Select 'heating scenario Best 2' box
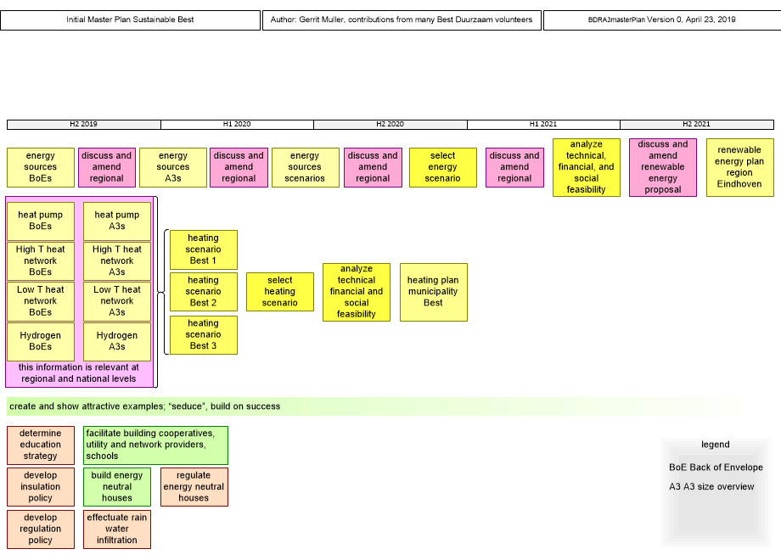This screenshot has width=781, height=560. [x=203, y=292]
